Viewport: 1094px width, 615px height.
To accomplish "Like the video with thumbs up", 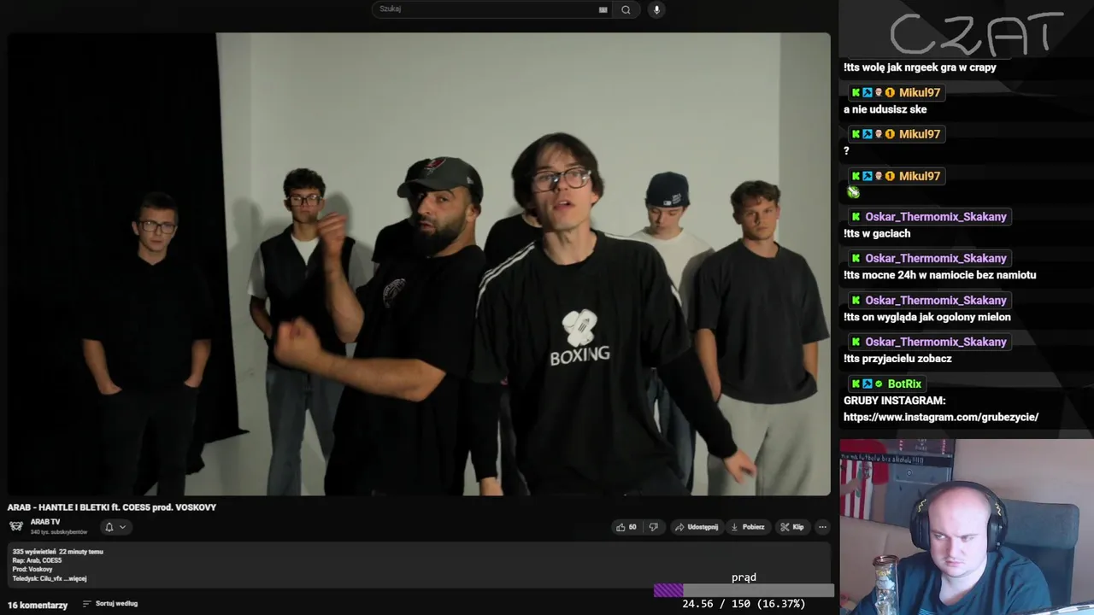I will coord(626,527).
